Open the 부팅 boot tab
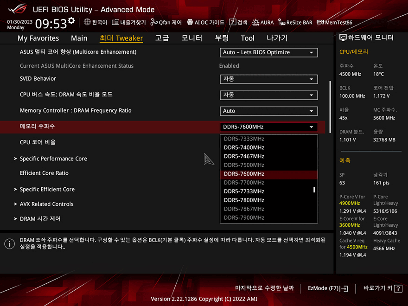 [222, 38]
